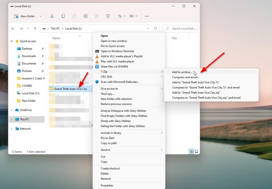Open the Assassin's Creed folder in sidebar
Image resolution: width=272 pixels, height=189 pixels.
tap(31, 78)
